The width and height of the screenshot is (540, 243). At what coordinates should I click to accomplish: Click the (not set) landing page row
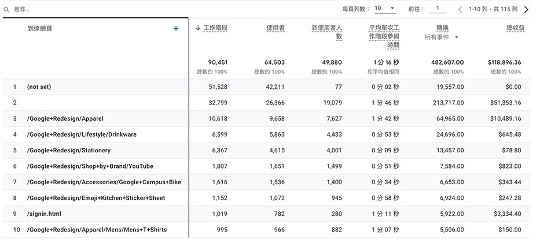pyautogui.click(x=39, y=87)
